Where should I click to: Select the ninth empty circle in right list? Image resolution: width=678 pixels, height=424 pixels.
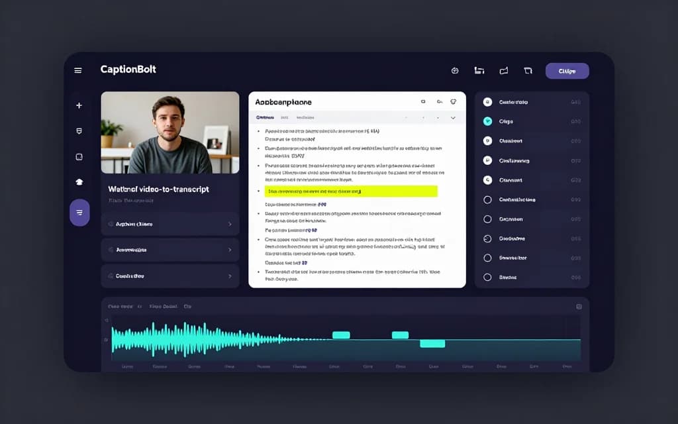coord(487,258)
